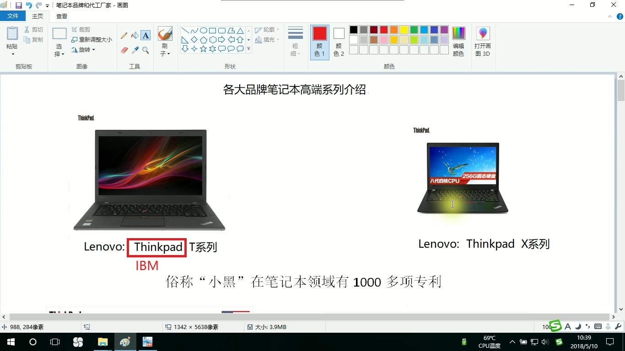Viewport: 625px width, 351px height.
Task: Switch to the View (查看) tab
Action: (x=62, y=16)
